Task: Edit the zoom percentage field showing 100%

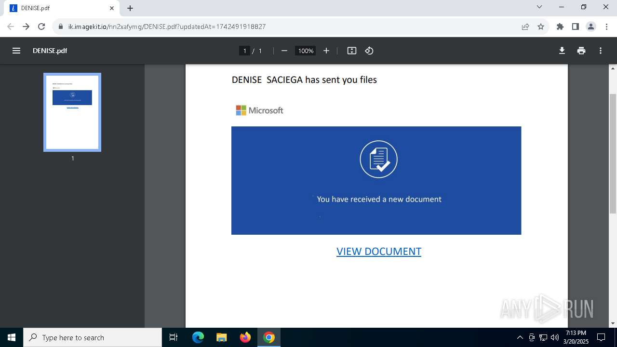Action: click(306, 51)
